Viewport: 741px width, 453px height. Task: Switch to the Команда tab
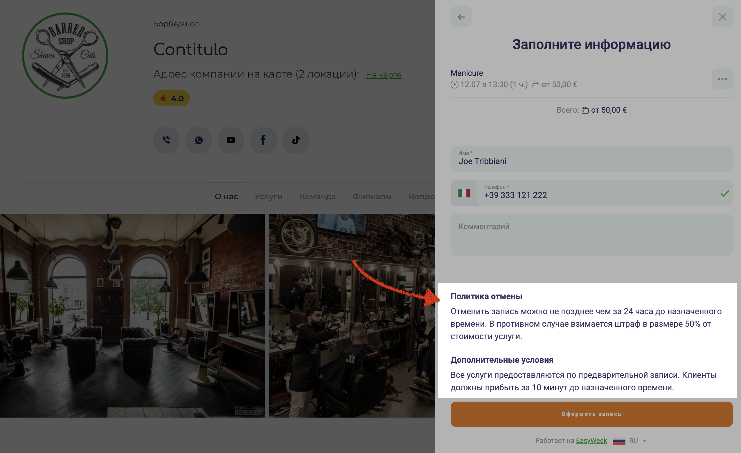tap(318, 196)
